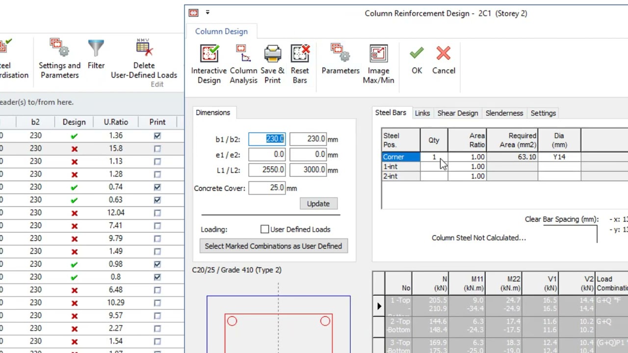Open the Slenderness tab
The height and width of the screenshot is (353, 628).
pyautogui.click(x=504, y=113)
